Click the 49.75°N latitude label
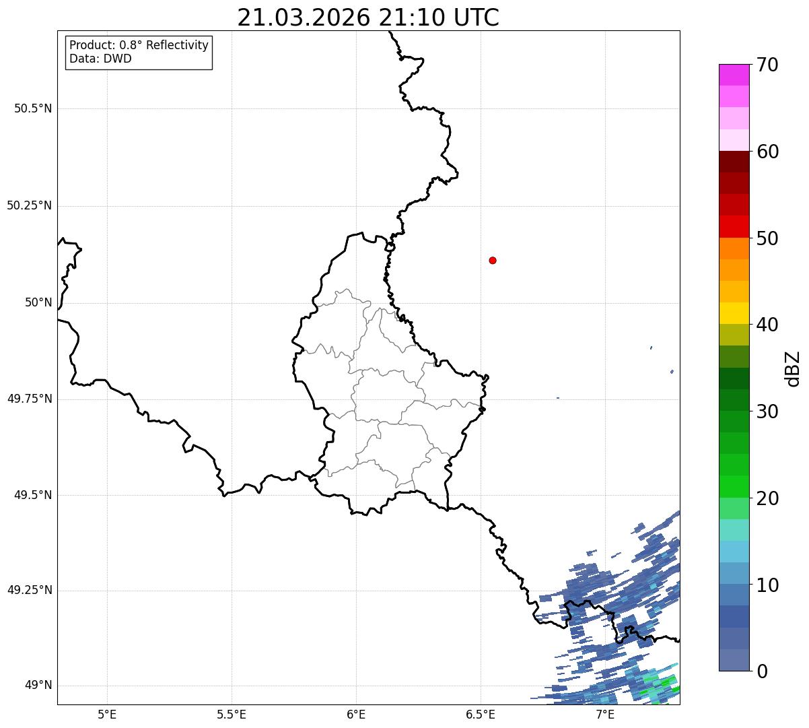The height and width of the screenshot is (728, 809). (x=30, y=399)
